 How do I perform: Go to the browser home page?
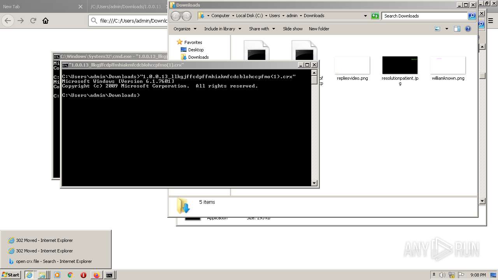point(46,21)
